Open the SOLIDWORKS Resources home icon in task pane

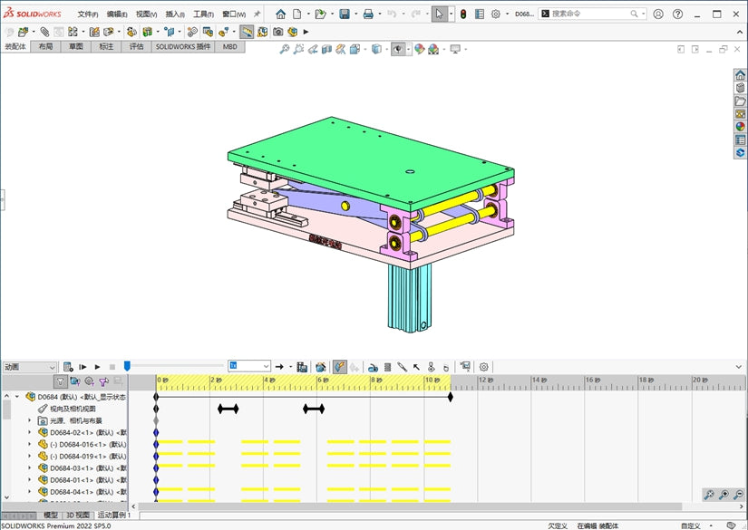740,75
